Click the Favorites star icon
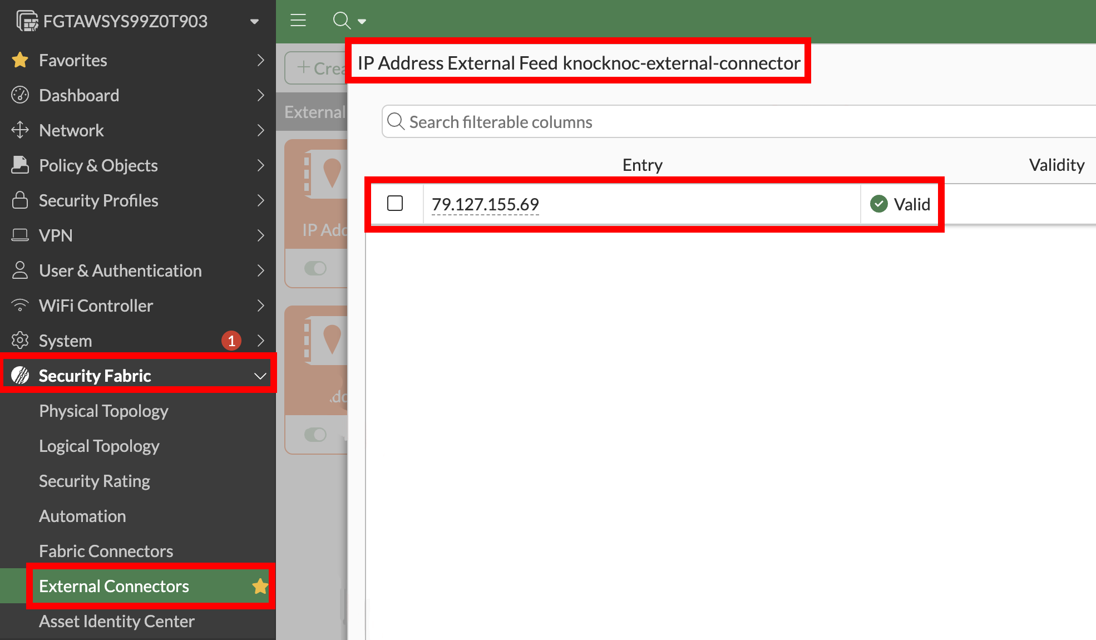Viewport: 1096px width, 640px height. [20, 60]
